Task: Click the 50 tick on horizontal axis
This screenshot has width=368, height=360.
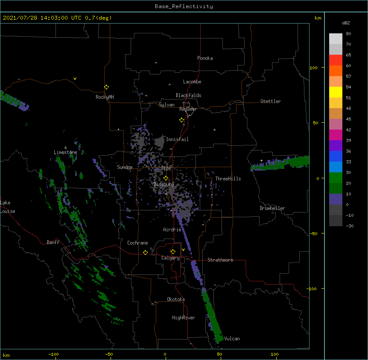Action: [220, 354]
